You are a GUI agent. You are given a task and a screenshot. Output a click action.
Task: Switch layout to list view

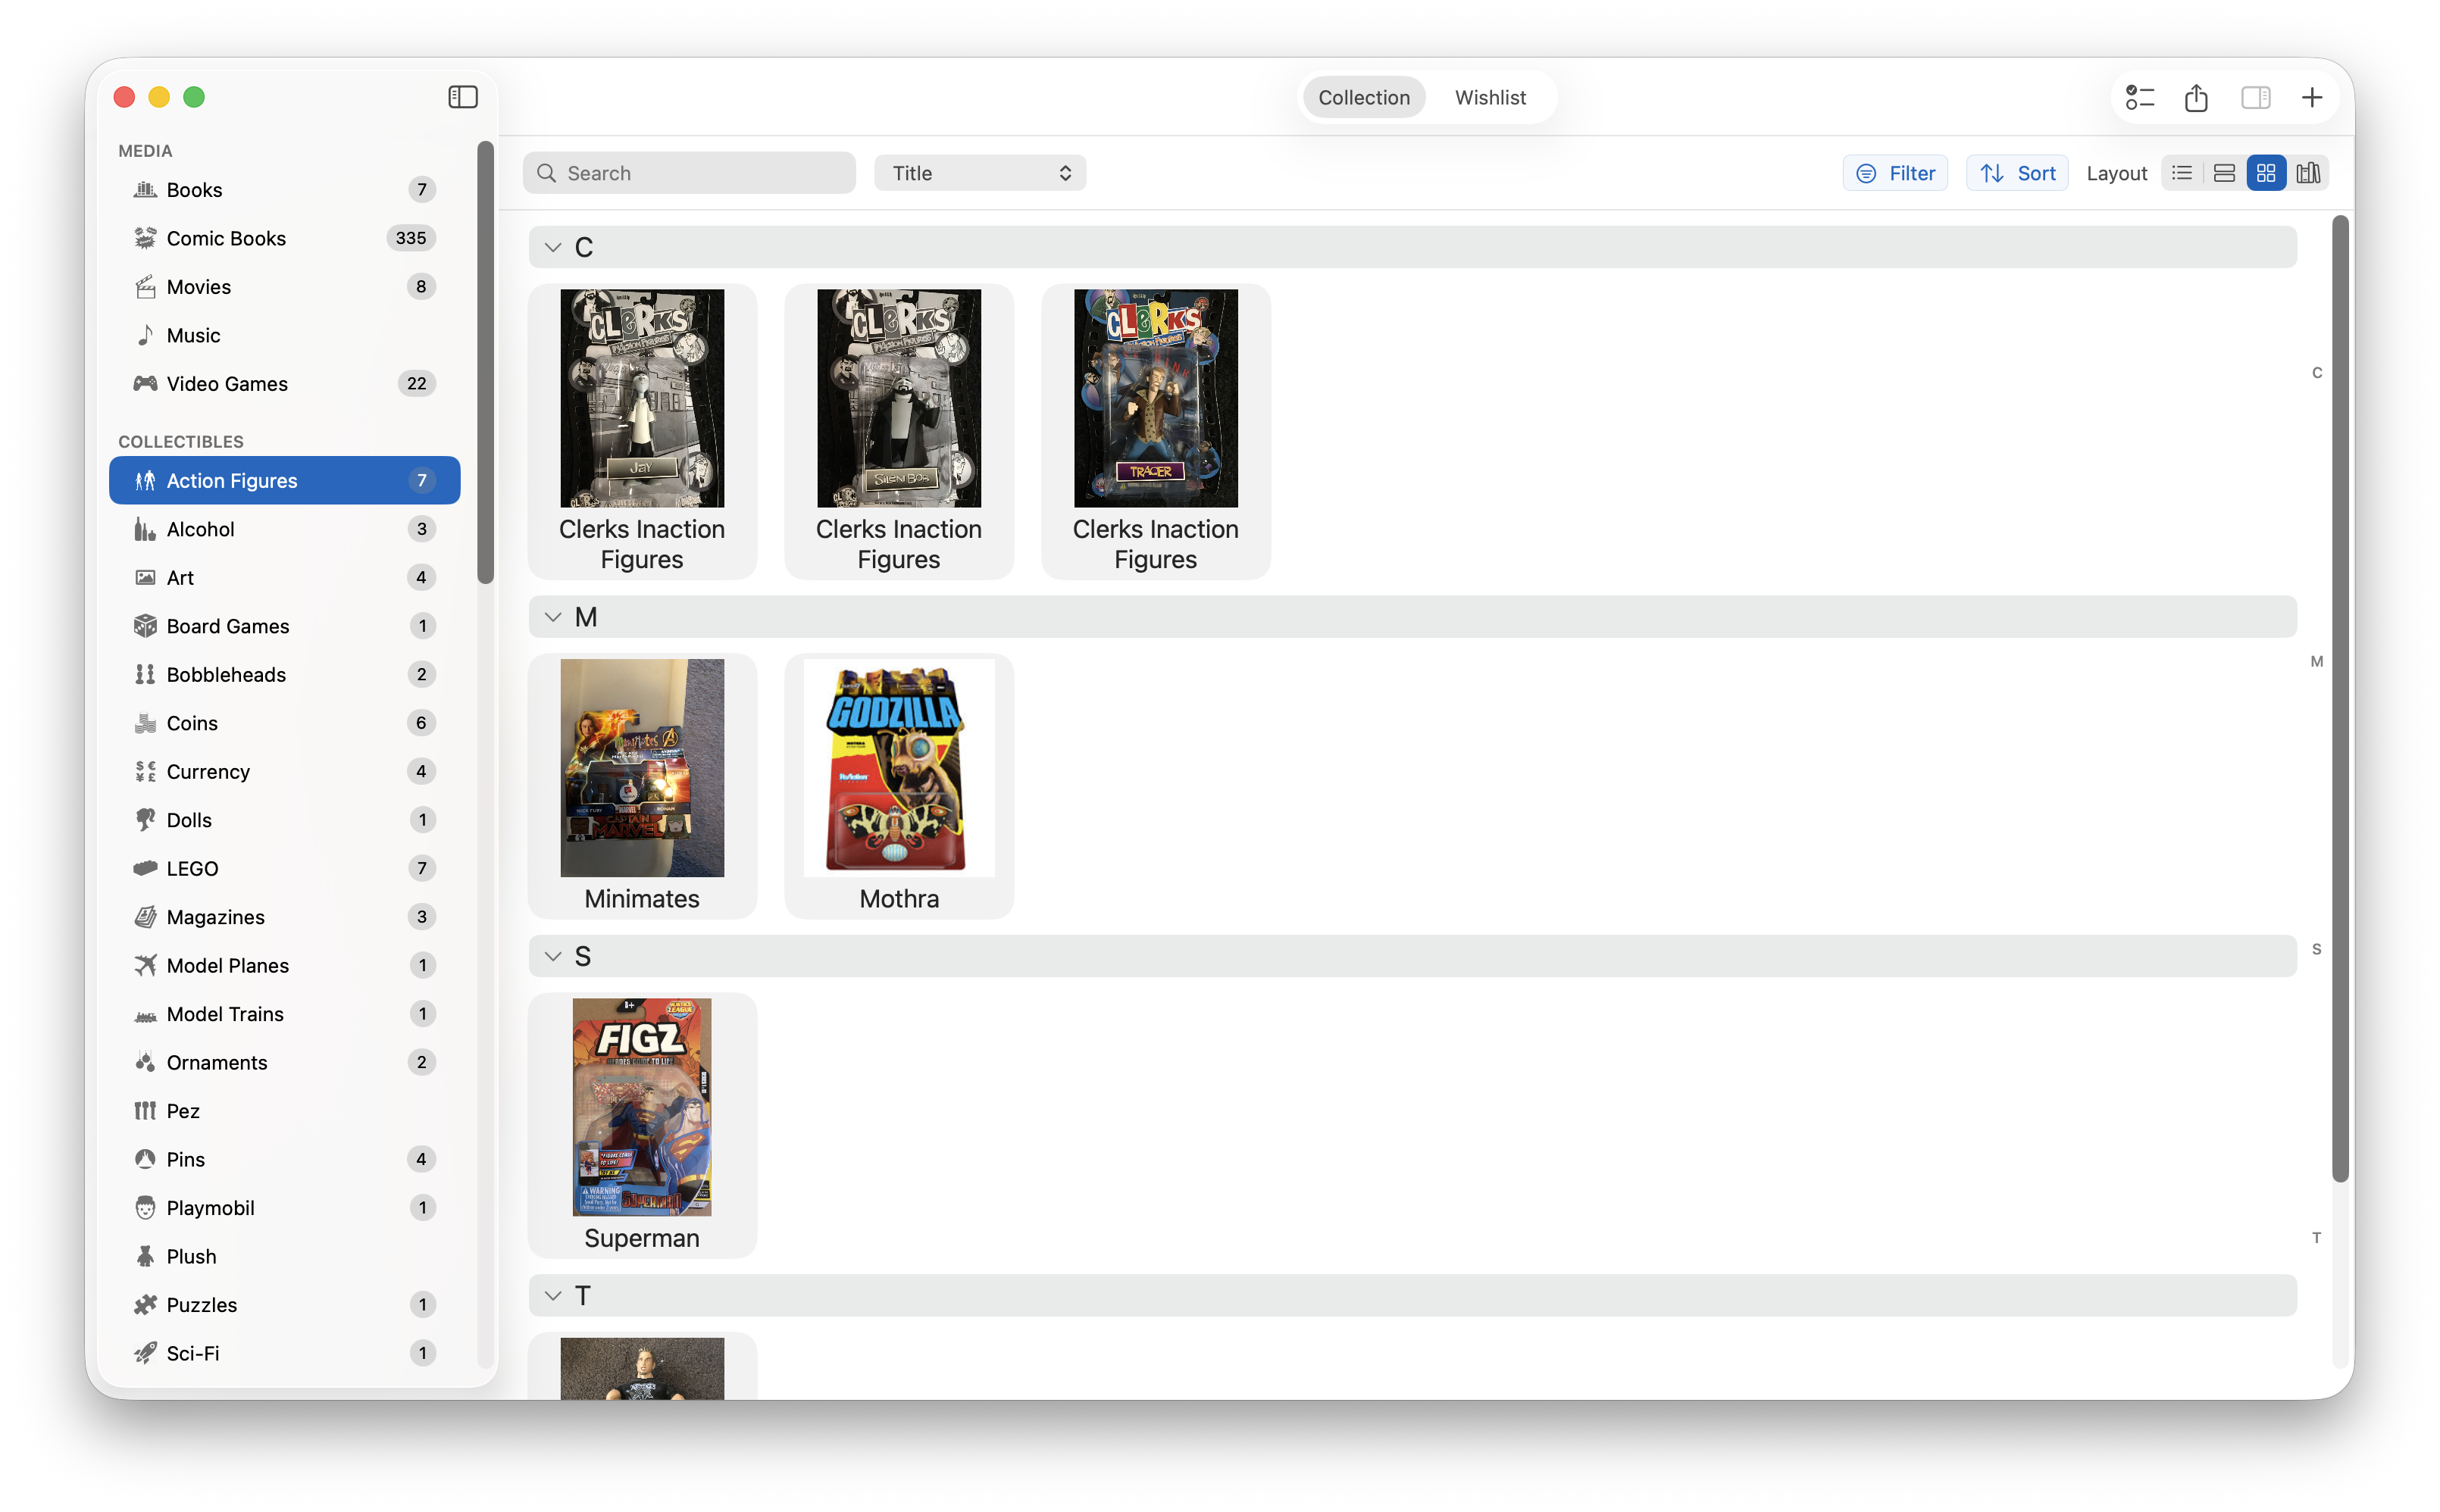point(2183,172)
